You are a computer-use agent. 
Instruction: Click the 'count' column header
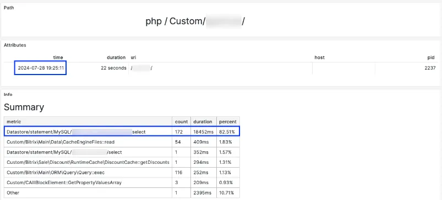tap(181, 122)
